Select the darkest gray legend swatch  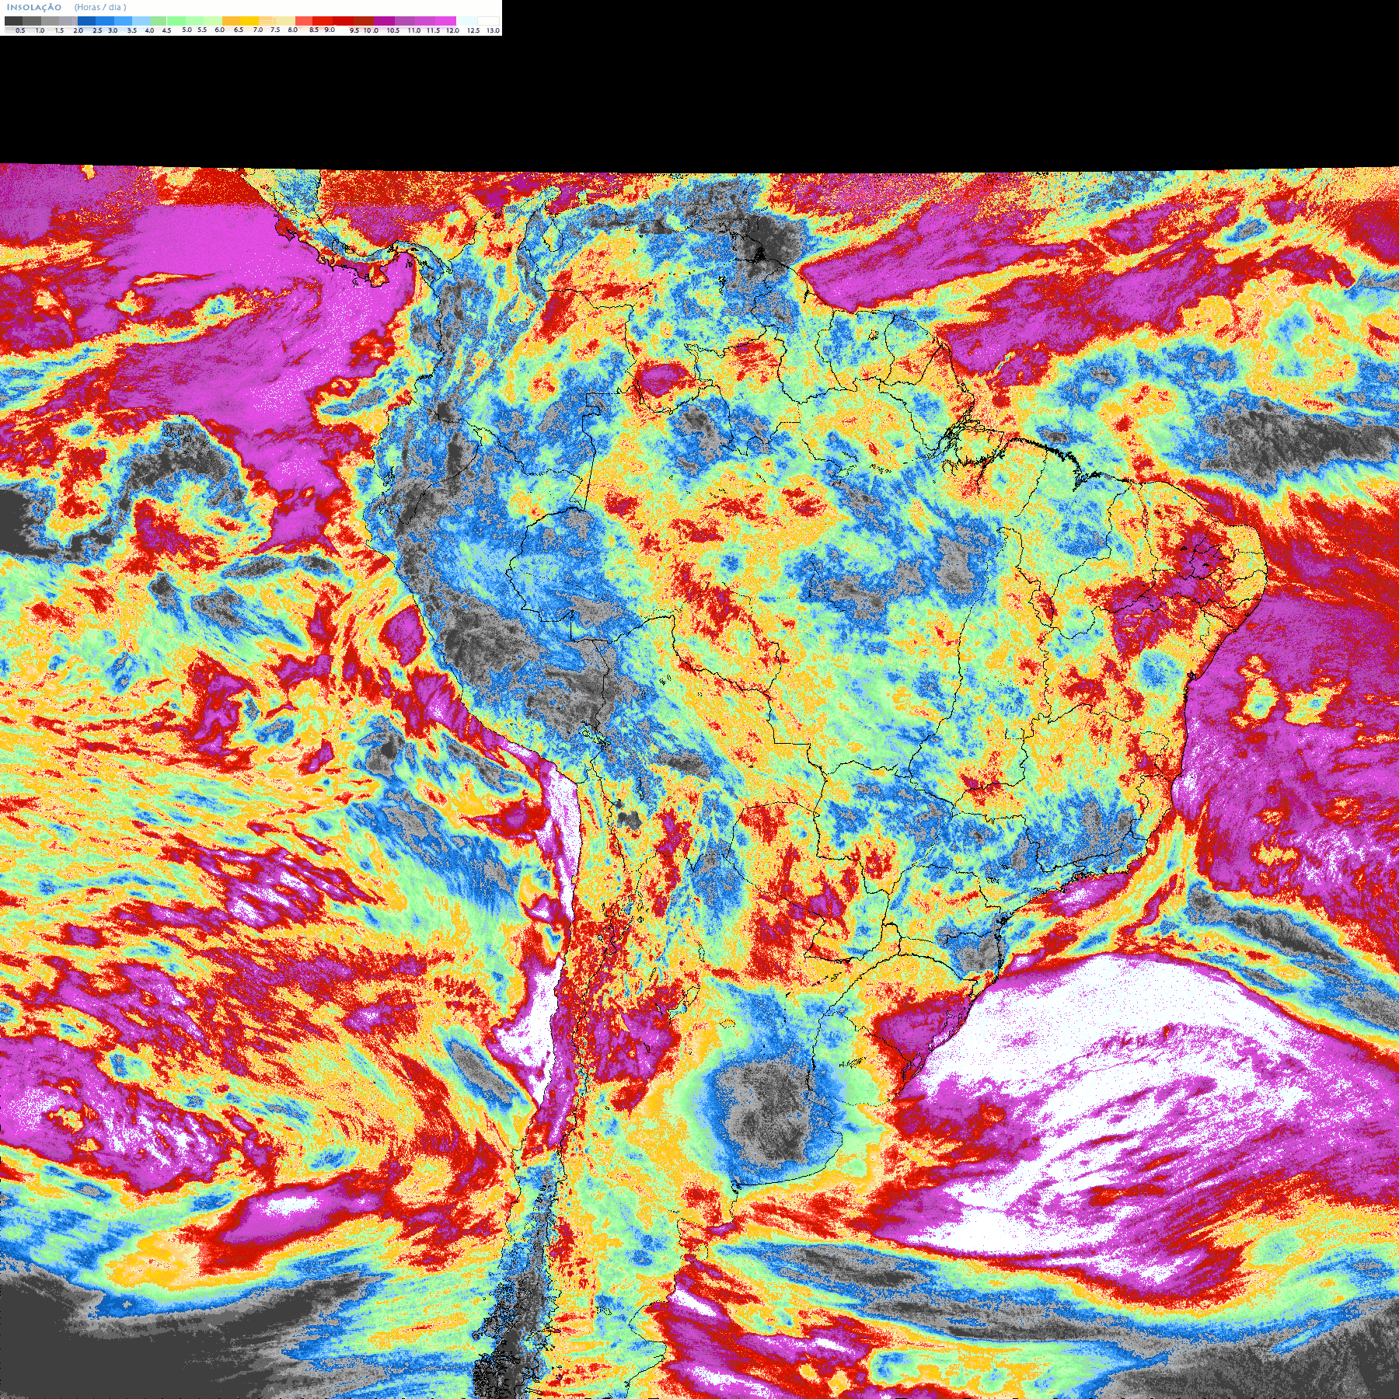point(13,21)
